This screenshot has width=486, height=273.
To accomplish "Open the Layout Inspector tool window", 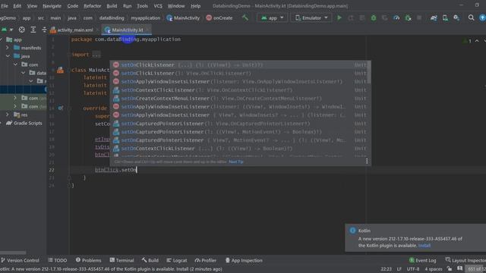I will [465, 260].
